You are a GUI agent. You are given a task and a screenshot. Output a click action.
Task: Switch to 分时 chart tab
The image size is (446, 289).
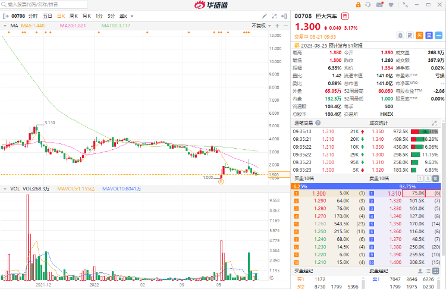click(33, 16)
